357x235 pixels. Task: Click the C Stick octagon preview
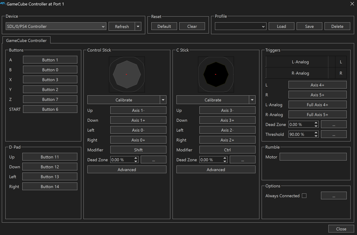(216, 74)
